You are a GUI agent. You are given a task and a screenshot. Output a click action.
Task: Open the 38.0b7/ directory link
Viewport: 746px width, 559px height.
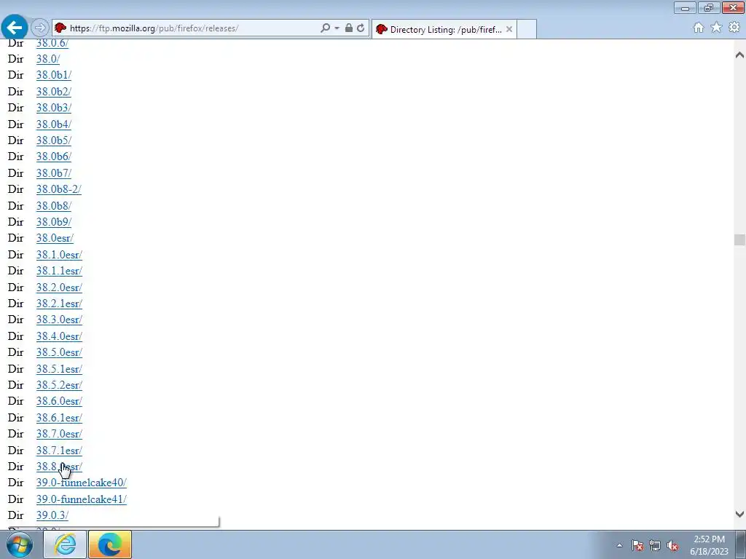pyautogui.click(x=54, y=173)
